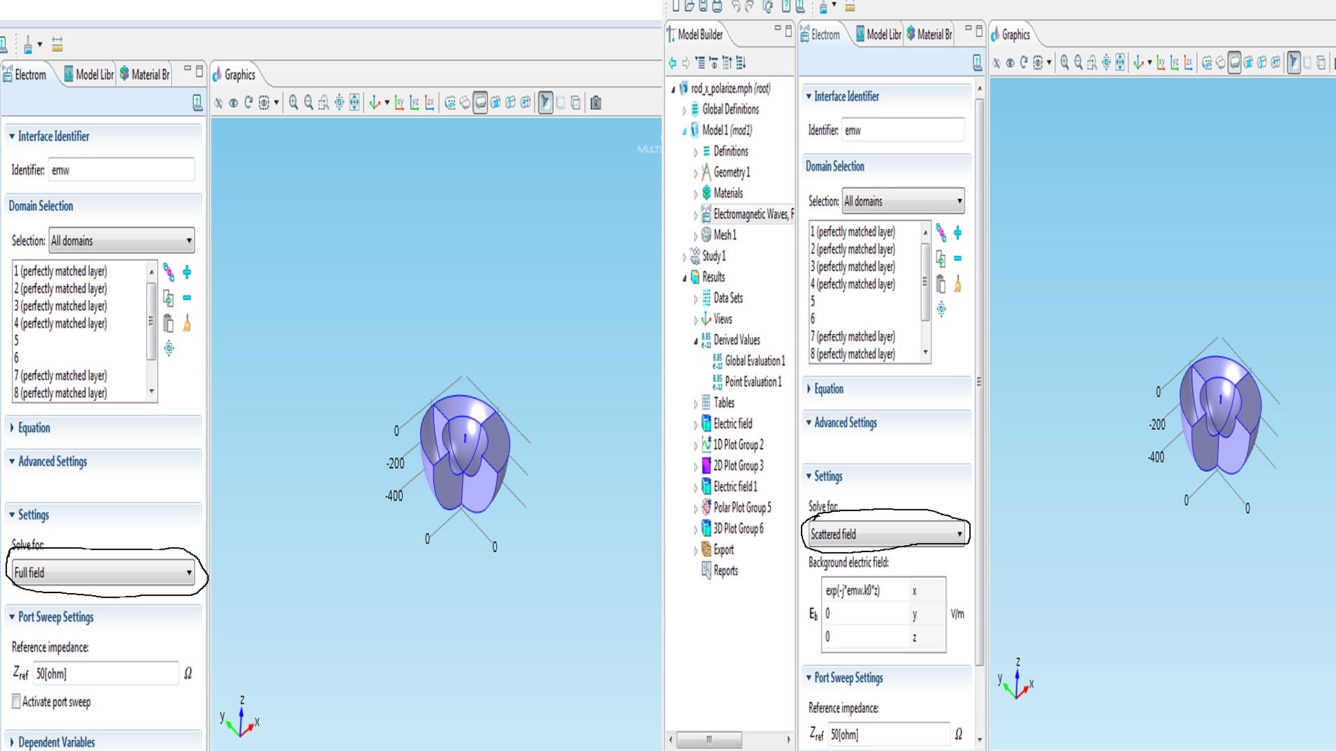
Task: Click the Zref reference impedance field
Action: tap(106, 673)
